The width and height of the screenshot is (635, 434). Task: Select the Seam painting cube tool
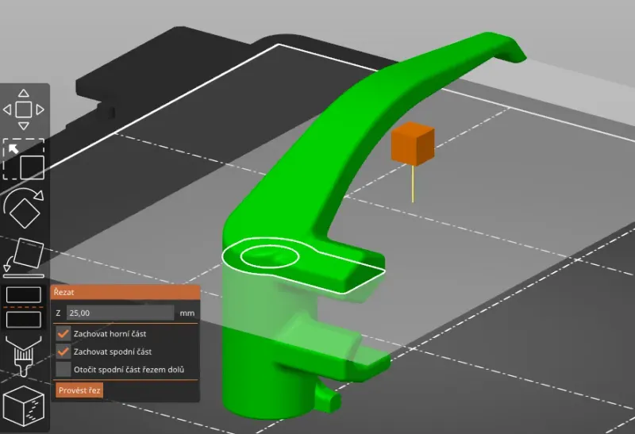(x=24, y=405)
